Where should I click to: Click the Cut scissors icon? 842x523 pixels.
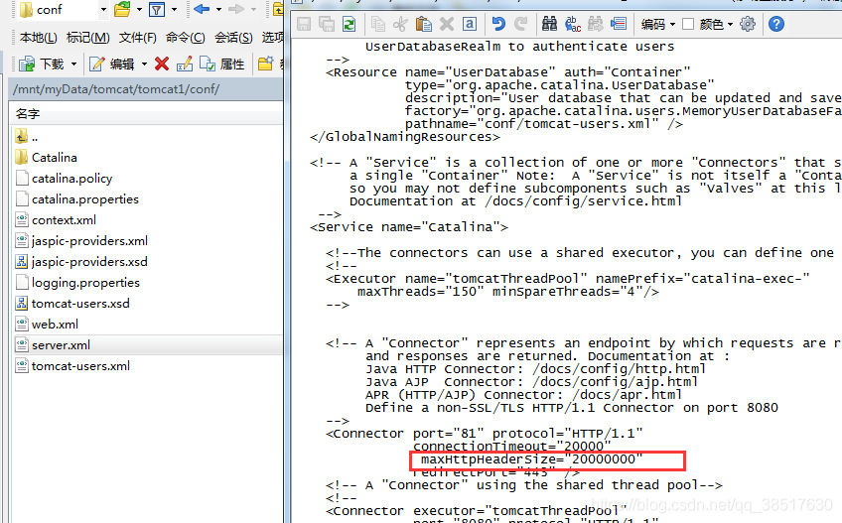(400, 24)
